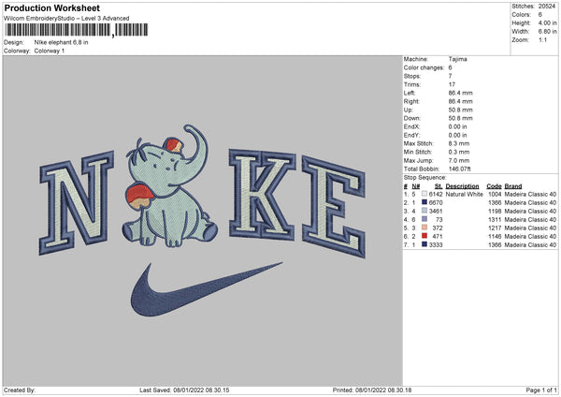The width and height of the screenshot is (561, 397).
Task: Click stitch count '6142' in stop 1
Action: pyautogui.click(x=436, y=194)
